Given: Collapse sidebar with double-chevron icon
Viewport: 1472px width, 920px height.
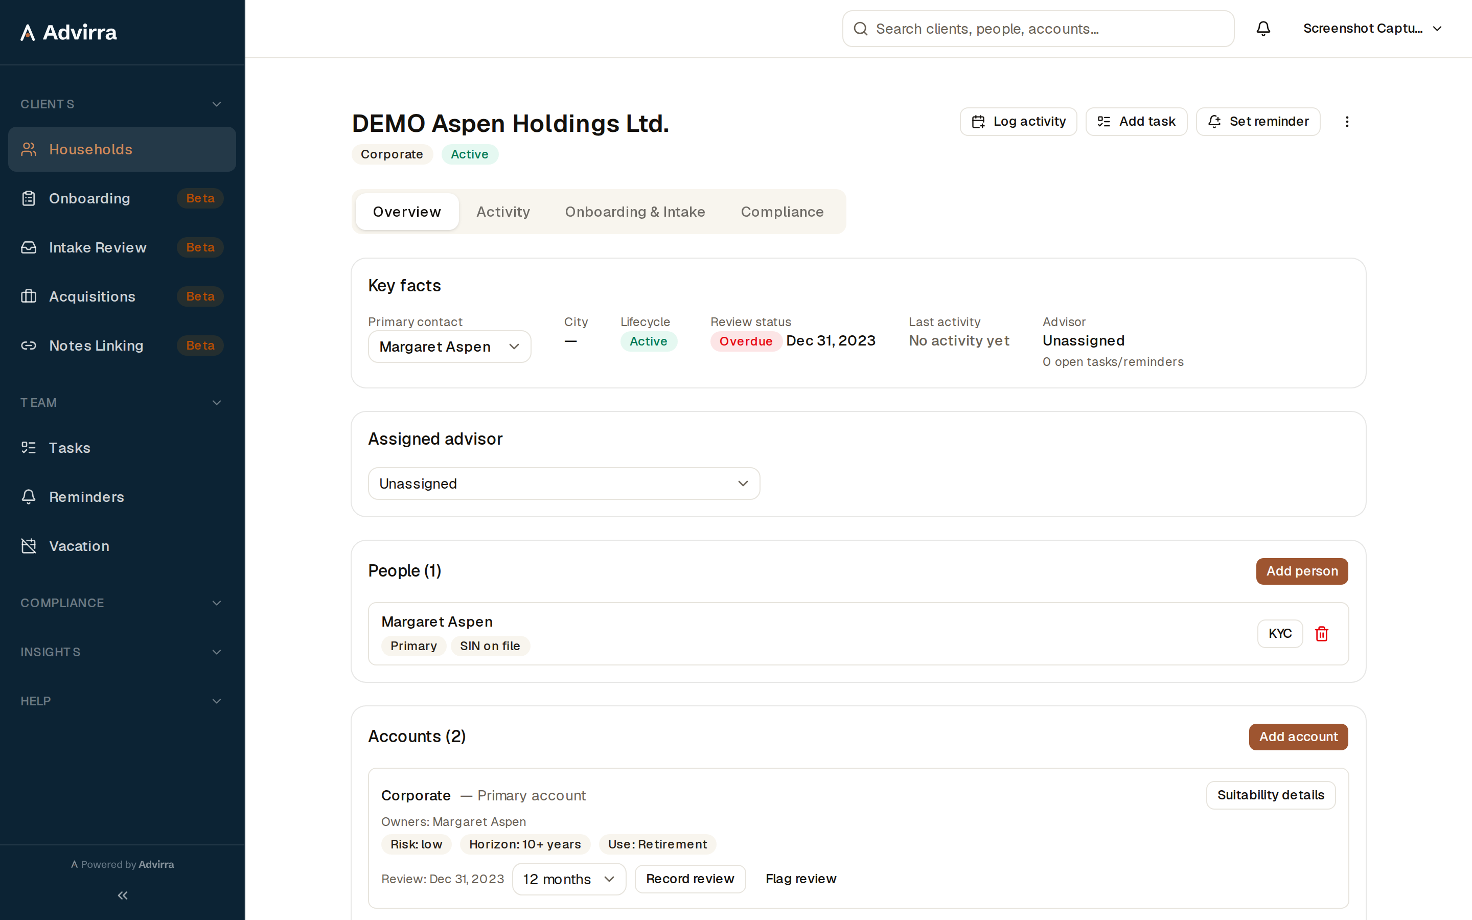Looking at the screenshot, I should click(122, 895).
